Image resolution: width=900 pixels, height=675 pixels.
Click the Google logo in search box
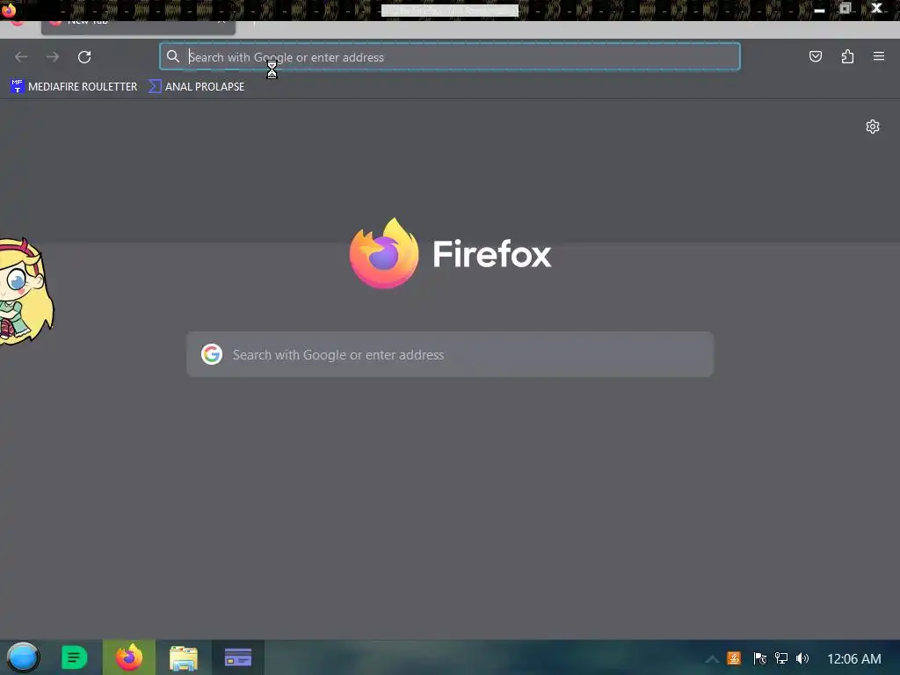212,355
